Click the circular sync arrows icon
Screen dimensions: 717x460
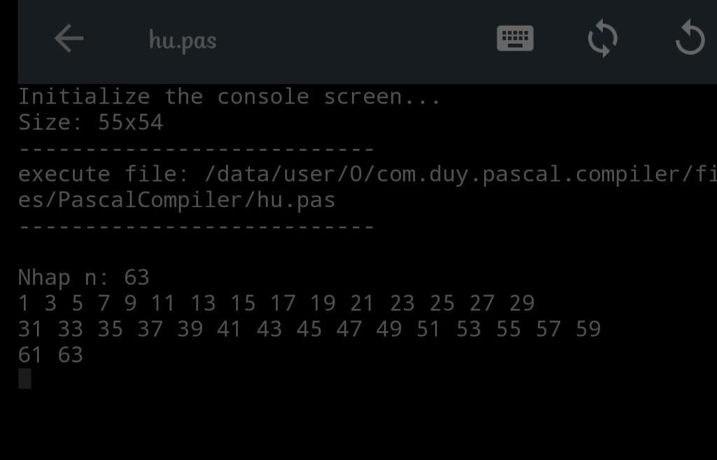[x=602, y=39]
